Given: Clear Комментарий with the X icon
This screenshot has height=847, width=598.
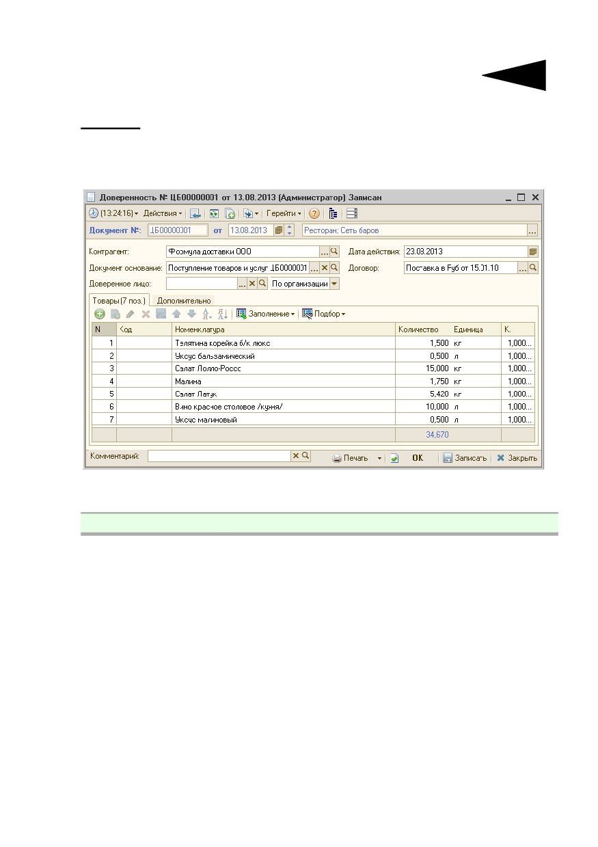Looking at the screenshot, I should point(296,456).
